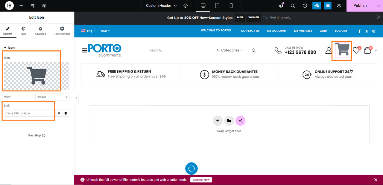
Task: Click the +123 5678 890 phone number
Action: coord(300,52)
